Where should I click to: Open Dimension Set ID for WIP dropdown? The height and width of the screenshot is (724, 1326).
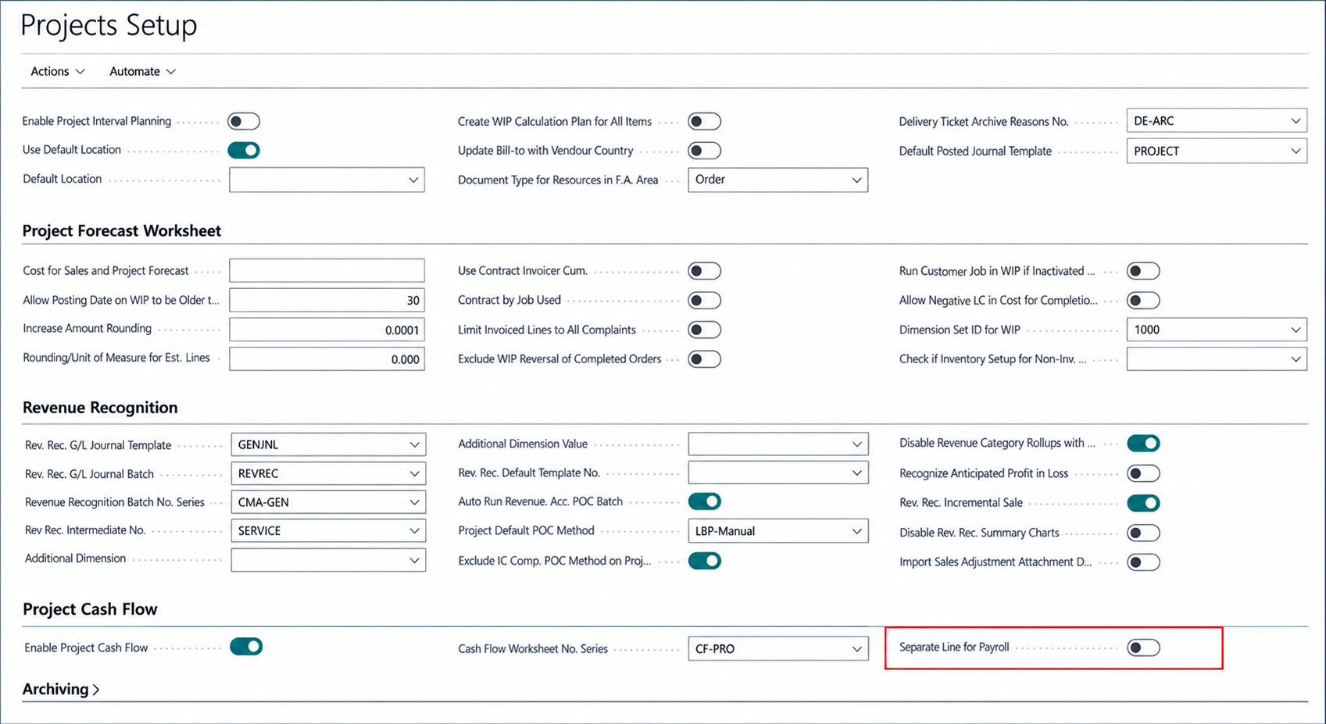tap(1217, 330)
